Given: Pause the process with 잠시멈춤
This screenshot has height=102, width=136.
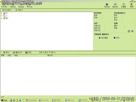Looking at the screenshot, I should [103, 38].
